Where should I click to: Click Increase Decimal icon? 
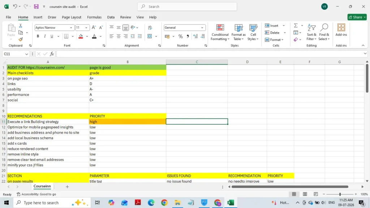point(195,36)
